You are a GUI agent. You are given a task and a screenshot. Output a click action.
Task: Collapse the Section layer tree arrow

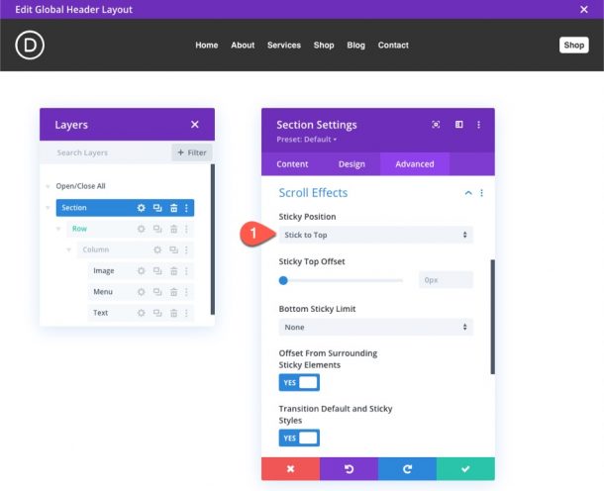pyautogui.click(x=48, y=208)
